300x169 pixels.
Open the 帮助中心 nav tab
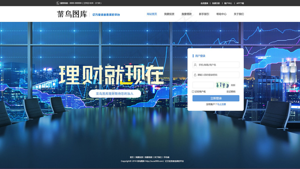[x=222, y=14]
